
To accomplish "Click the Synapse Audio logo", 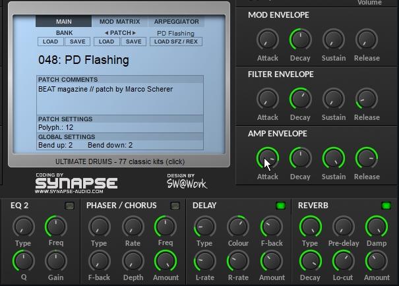I will (76, 183).
